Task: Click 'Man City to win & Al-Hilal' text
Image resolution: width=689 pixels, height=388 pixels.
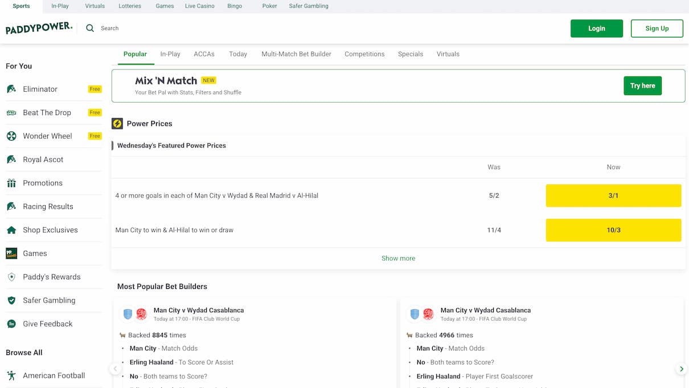Action: click(x=174, y=230)
